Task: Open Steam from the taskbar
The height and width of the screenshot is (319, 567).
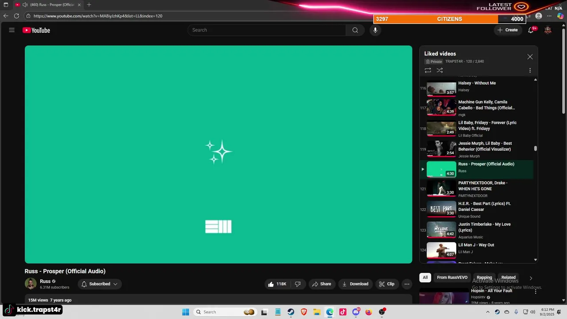Action: (291, 312)
